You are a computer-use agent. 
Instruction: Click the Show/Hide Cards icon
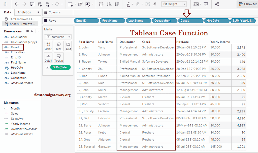196,4
